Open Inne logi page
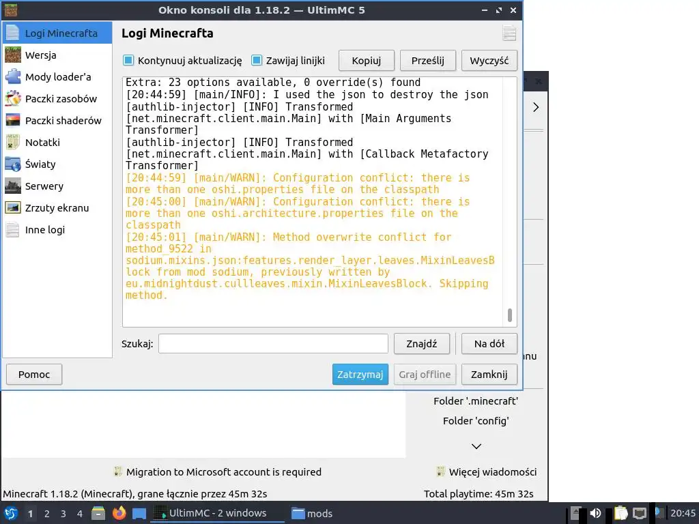The height and width of the screenshot is (524, 699). coord(57,230)
